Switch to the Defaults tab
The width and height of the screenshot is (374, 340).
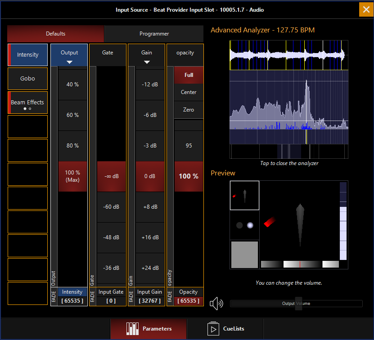tap(55, 34)
